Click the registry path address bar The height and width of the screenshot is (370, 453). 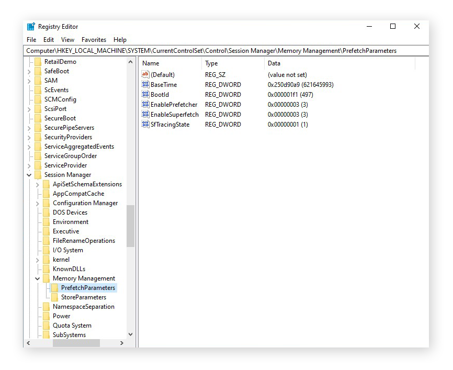(x=226, y=51)
